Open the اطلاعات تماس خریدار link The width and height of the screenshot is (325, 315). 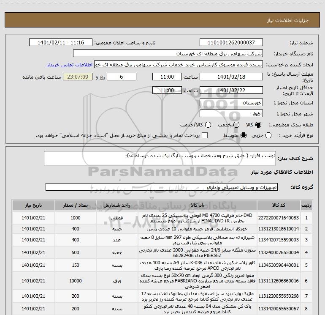[x=70, y=65]
